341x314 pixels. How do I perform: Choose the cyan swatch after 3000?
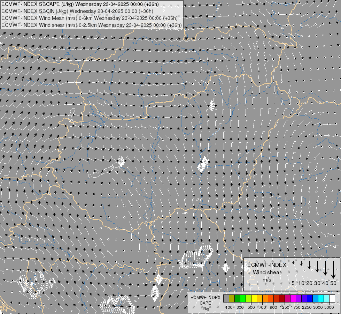click(x=321, y=298)
